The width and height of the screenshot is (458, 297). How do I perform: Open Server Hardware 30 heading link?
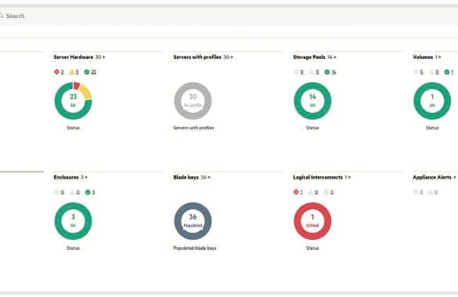tap(79, 57)
